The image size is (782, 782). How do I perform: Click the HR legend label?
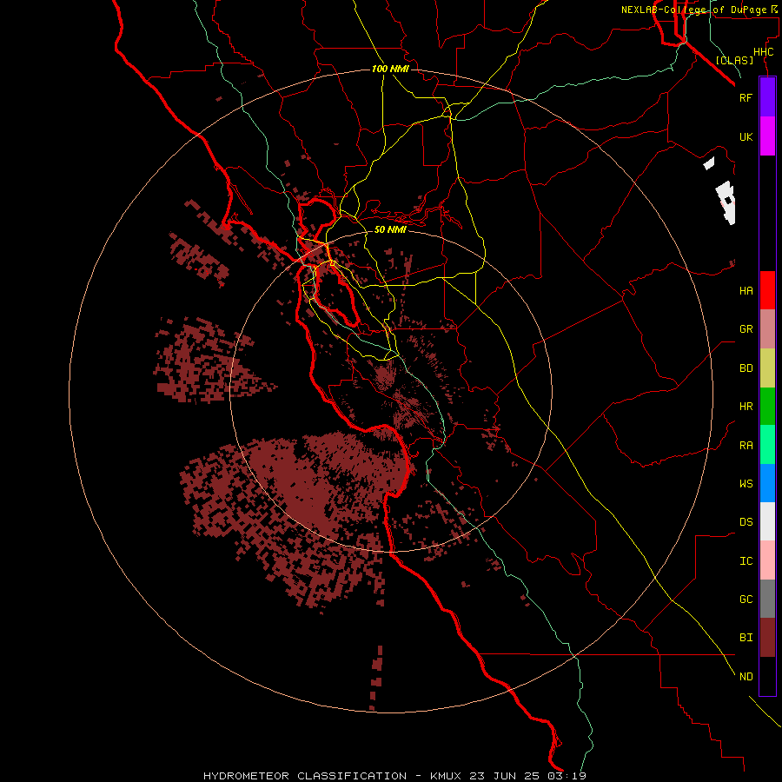746,407
